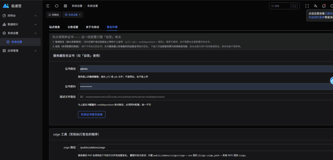This screenshot has height=160, width=333.
Task: Click the 描述文件路径 input field
Action: coord(205,97)
